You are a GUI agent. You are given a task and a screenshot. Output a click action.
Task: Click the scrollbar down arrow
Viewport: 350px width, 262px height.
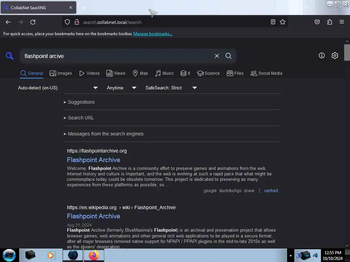pyautogui.click(x=347, y=246)
